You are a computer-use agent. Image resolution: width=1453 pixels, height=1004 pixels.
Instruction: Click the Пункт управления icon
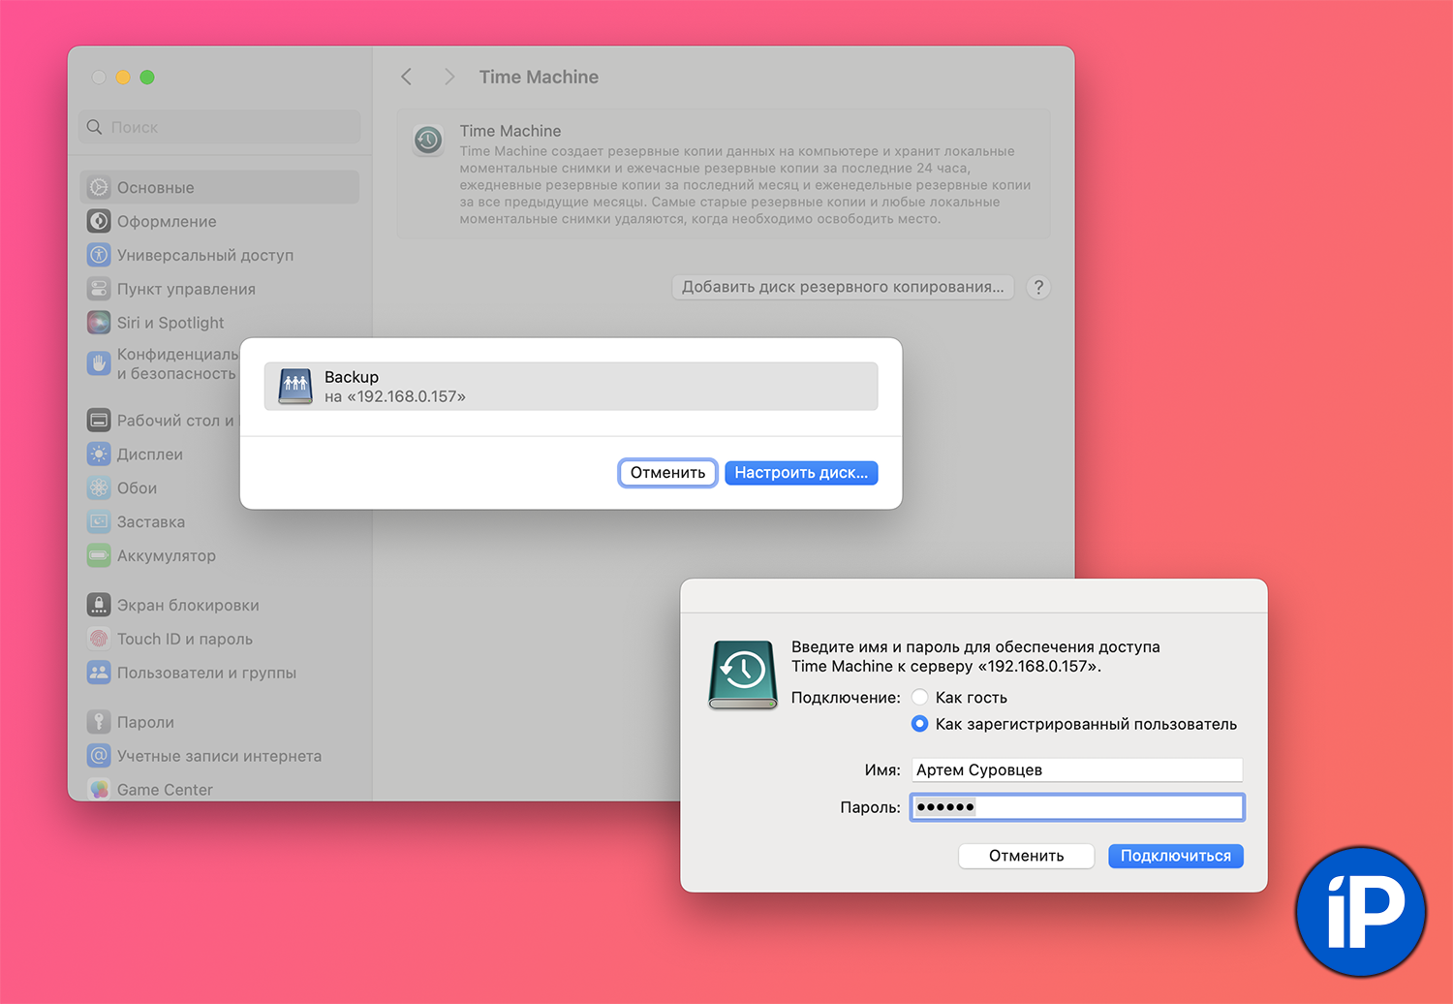coord(99,289)
